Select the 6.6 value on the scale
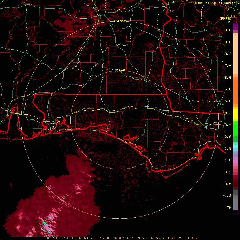240x240 pixels. (x=228, y=77)
